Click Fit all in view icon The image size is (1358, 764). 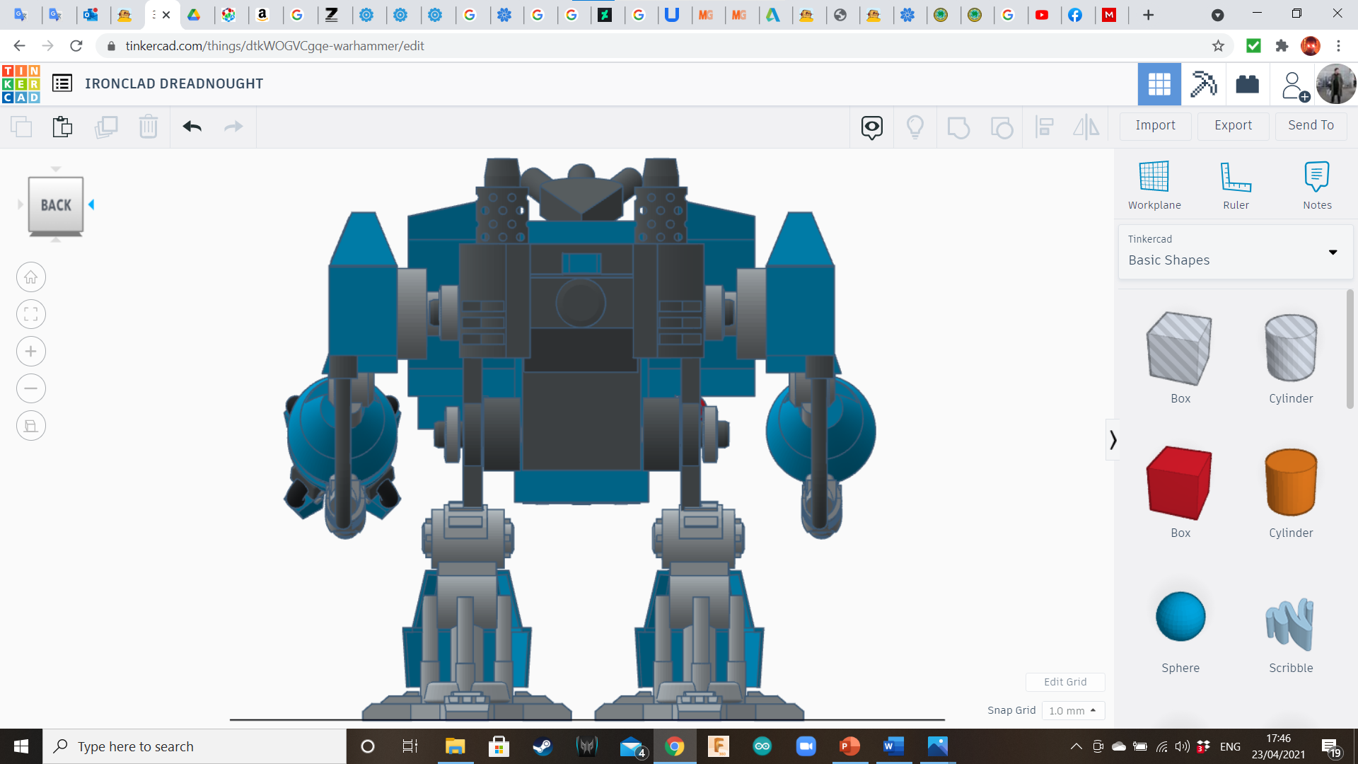click(31, 314)
